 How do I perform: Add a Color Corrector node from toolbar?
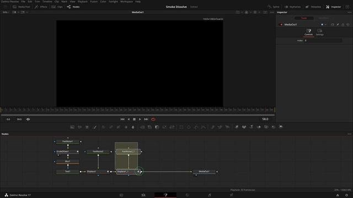pyautogui.click(x=103, y=127)
